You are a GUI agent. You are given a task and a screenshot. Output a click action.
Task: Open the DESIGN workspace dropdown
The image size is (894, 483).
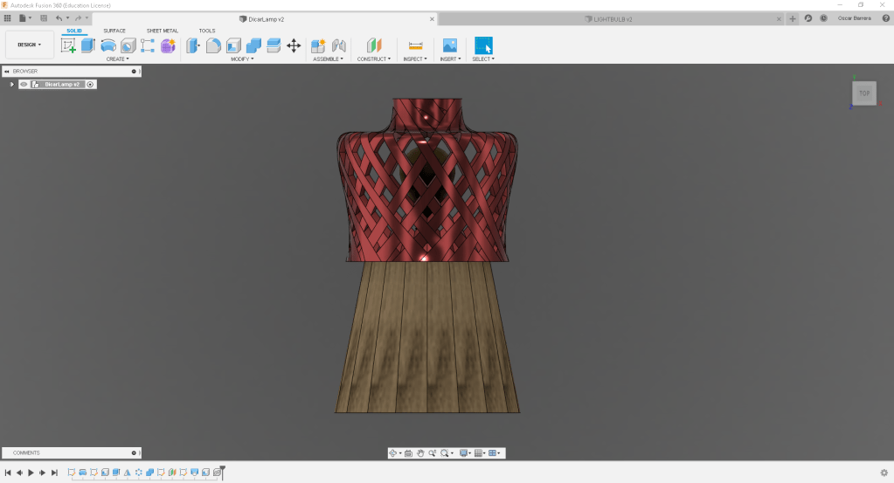point(30,45)
